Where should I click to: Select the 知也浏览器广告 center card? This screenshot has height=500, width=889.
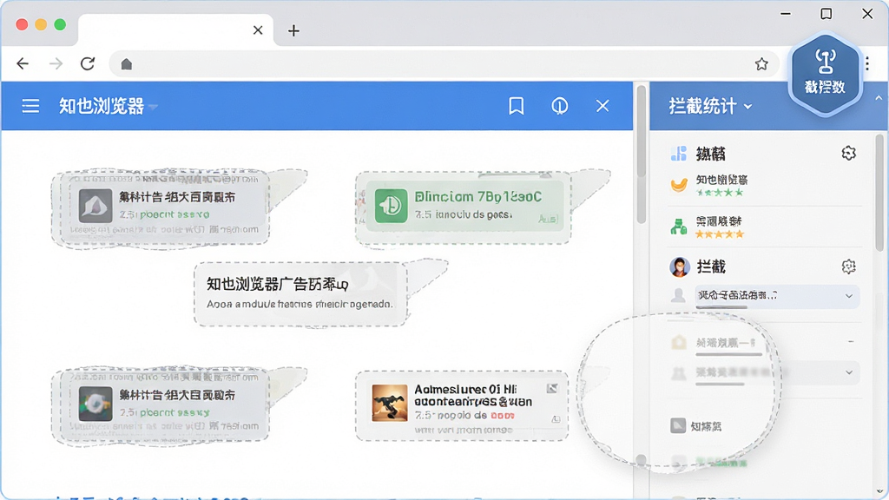300,293
